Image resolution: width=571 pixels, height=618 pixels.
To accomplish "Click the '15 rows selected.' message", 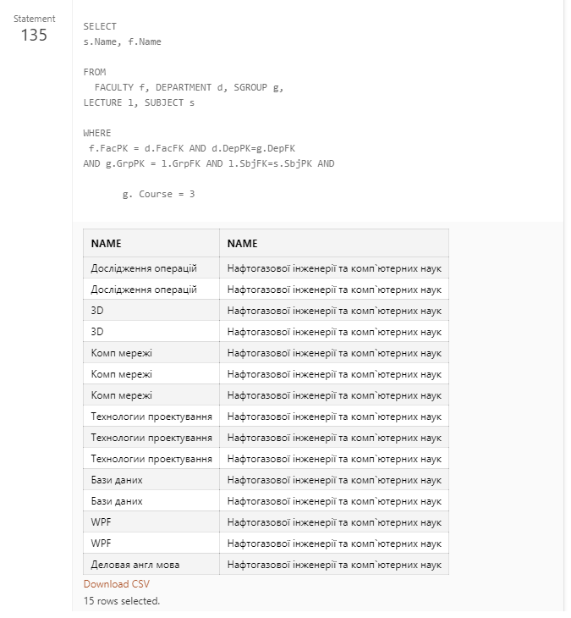I will 122,601.
